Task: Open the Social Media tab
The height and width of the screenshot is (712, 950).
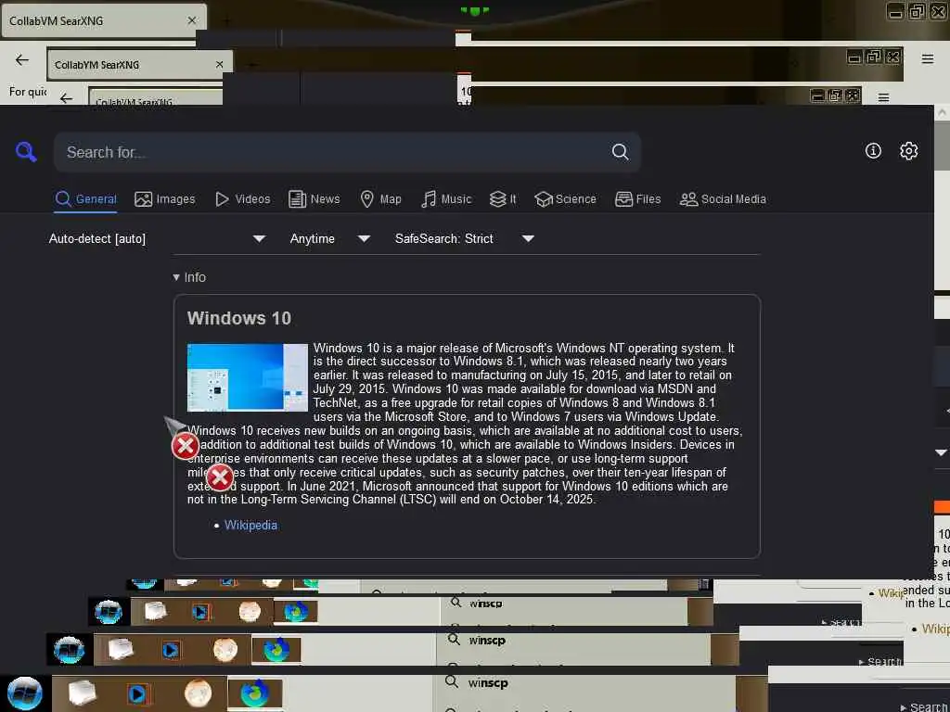Action: coord(723,199)
